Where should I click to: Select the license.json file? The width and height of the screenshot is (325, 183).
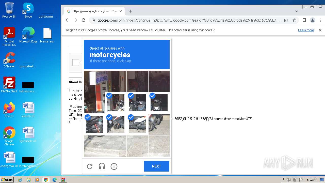[47, 35]
